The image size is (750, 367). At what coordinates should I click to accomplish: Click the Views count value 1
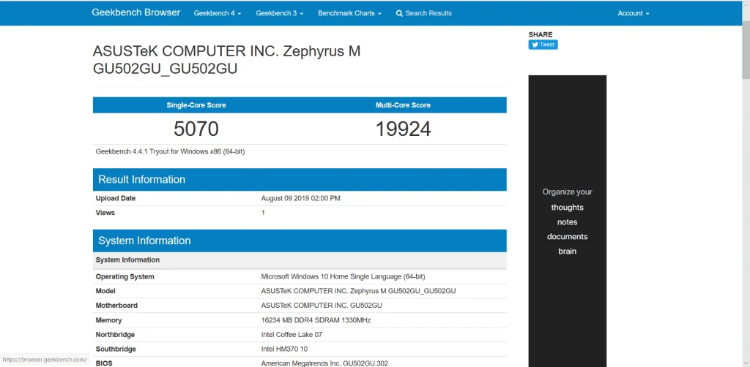(x=263, y=212)
